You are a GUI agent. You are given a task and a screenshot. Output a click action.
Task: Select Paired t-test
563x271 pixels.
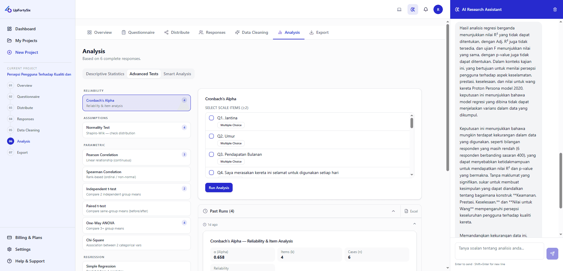click(x=137, y=208)
